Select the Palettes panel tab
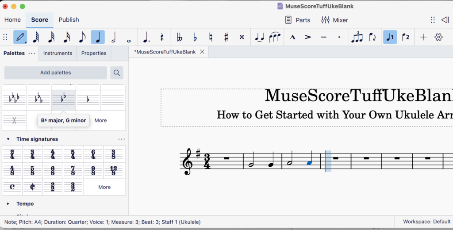453x230 pixels. coord(14,53)
